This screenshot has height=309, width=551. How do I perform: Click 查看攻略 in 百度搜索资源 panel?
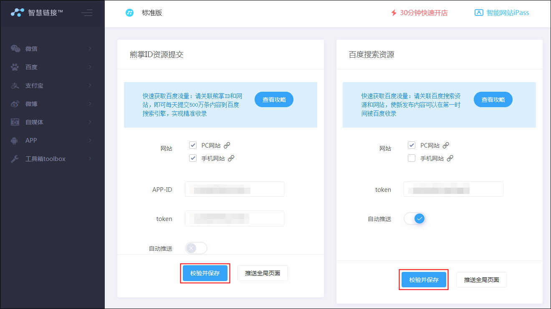pos(493,100)
